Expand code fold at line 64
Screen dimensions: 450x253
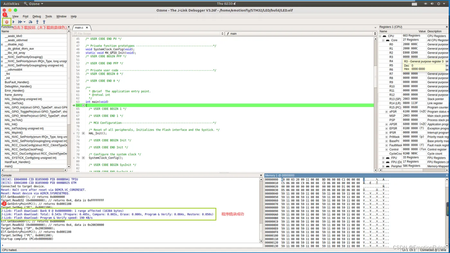click(83, 105)
